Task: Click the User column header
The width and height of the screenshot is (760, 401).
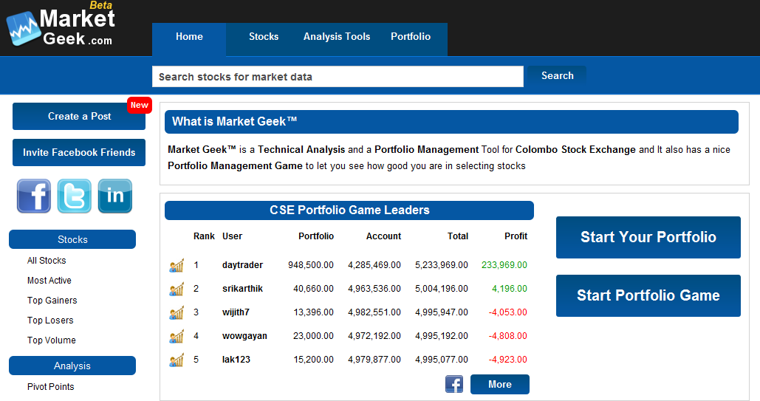Action: coord(232,236)
